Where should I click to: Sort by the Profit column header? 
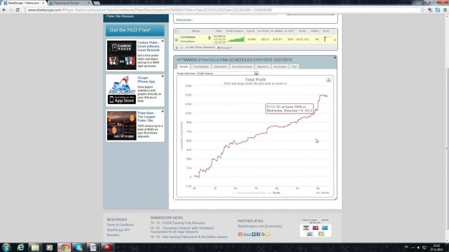tap(302, 31)
